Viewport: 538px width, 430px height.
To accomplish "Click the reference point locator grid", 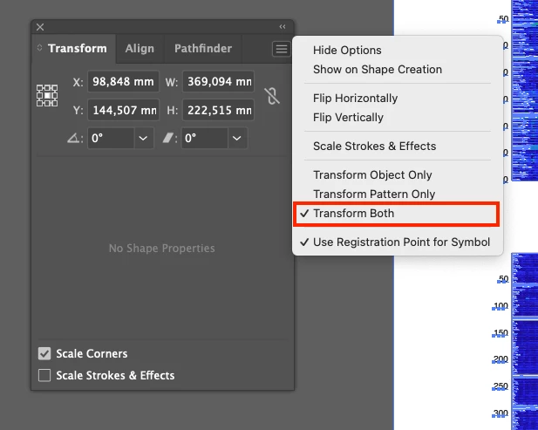I will click(47, 95).
